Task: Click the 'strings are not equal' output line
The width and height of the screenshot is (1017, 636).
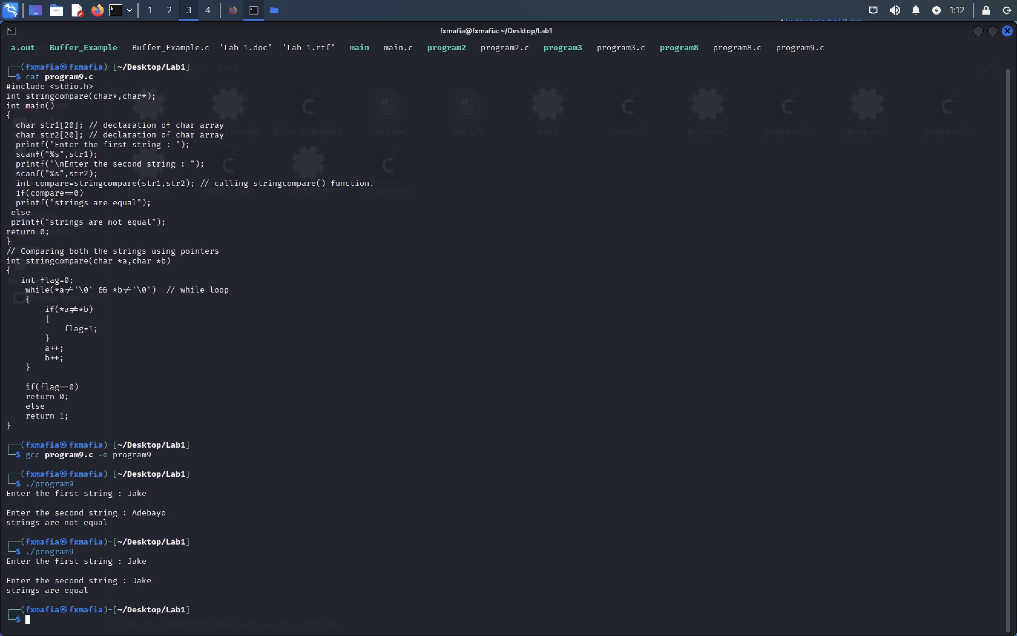Action: (57, 522)
